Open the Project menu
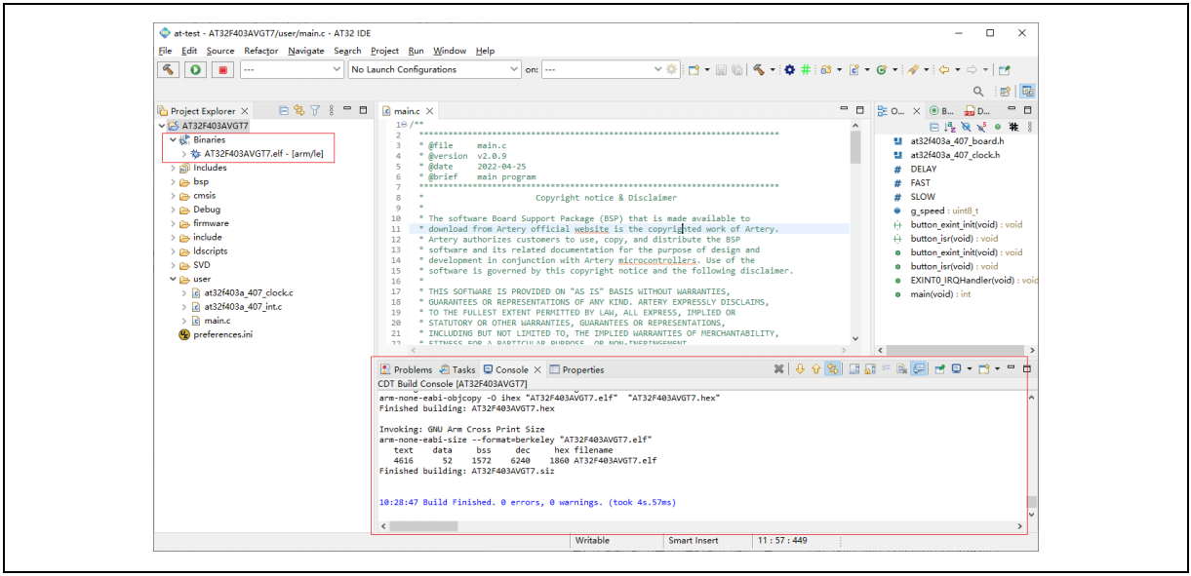The image size is (1191, 576). coord(384,51)
